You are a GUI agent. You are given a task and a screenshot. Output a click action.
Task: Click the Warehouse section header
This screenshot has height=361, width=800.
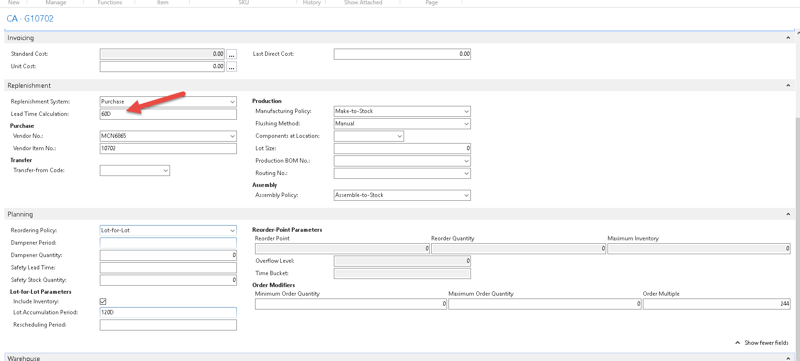coord(399,358)
